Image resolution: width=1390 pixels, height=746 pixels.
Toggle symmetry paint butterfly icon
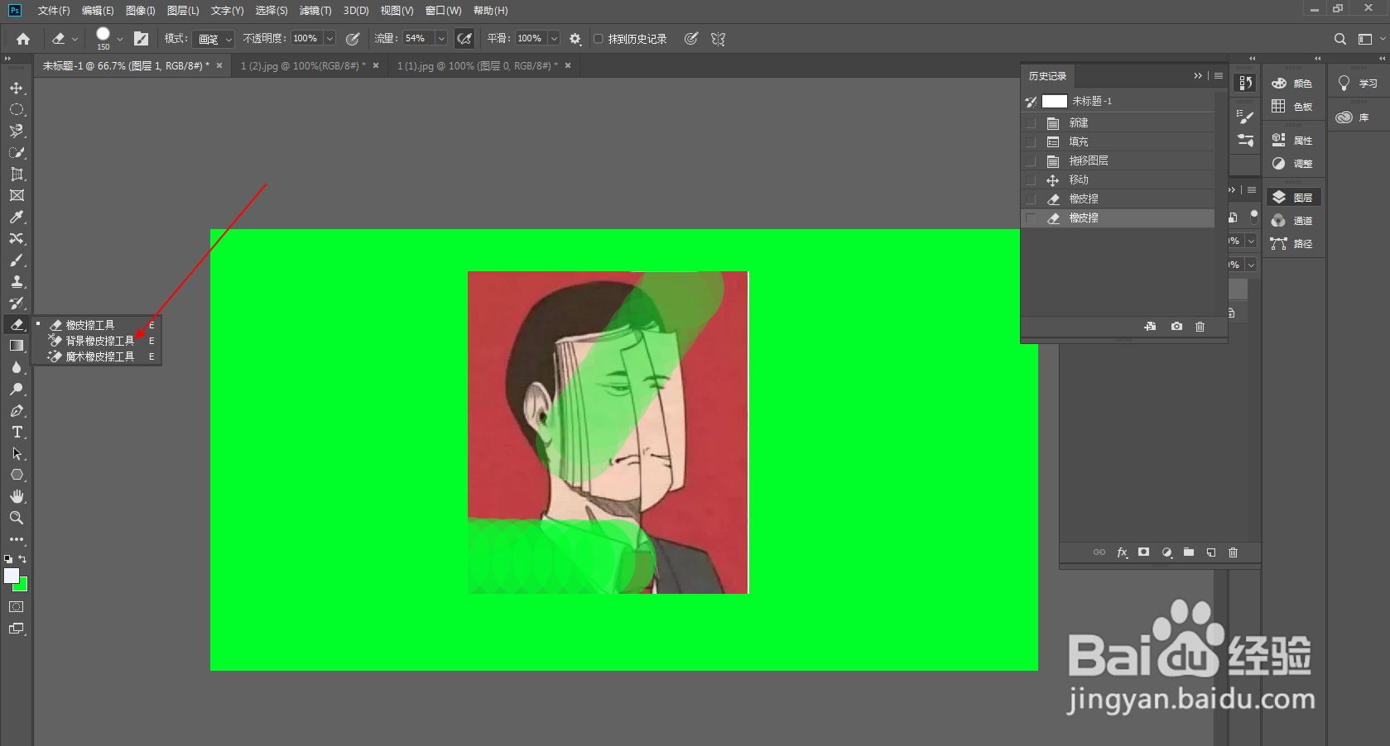(718, 39)
